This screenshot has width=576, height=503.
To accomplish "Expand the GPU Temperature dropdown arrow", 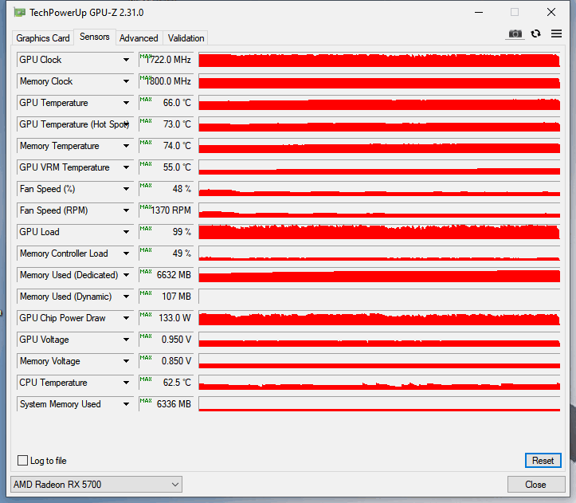I will tap(126, 103).
